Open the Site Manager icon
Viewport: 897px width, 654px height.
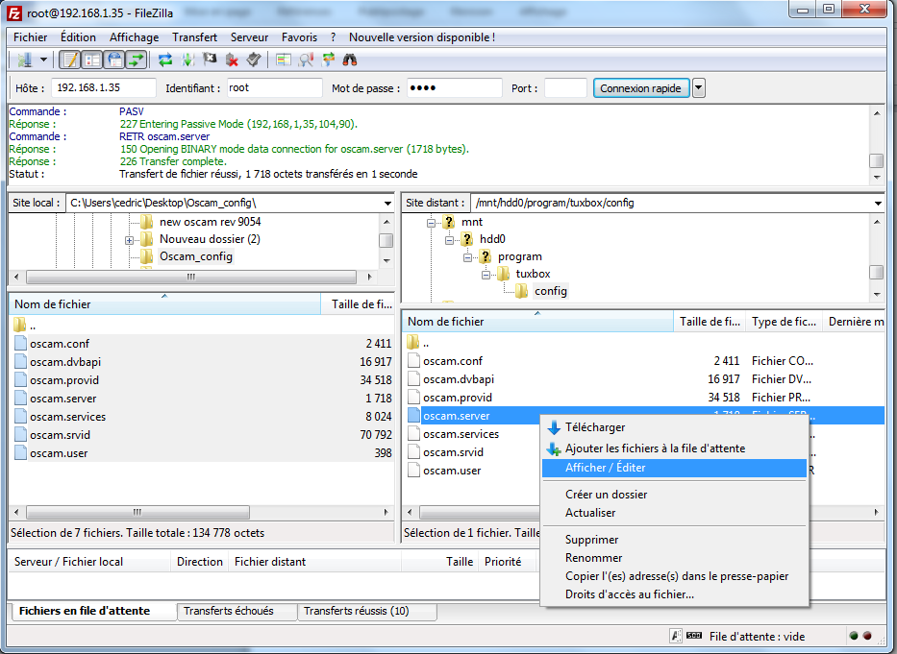24,60
